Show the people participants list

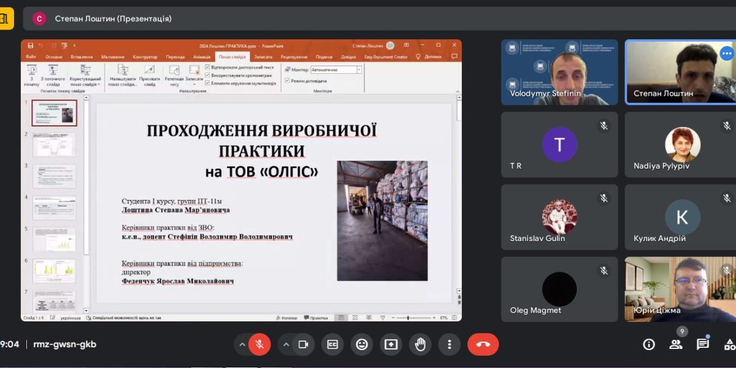675,344
